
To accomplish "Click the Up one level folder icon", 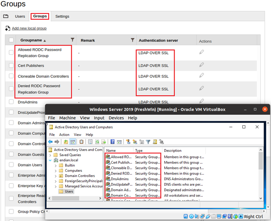I will tap(66, 142).
